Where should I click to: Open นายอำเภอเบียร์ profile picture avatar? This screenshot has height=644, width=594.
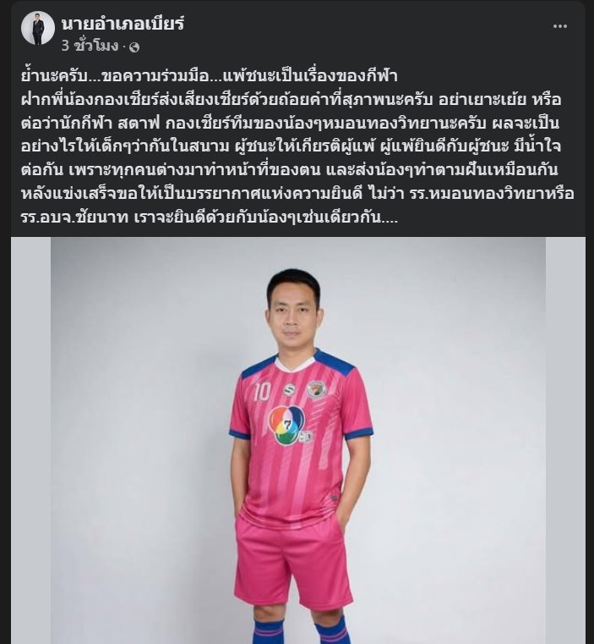coord(38,28)
